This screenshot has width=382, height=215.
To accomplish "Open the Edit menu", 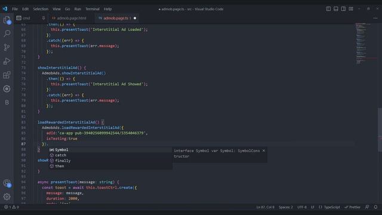I will coord(25,9).
